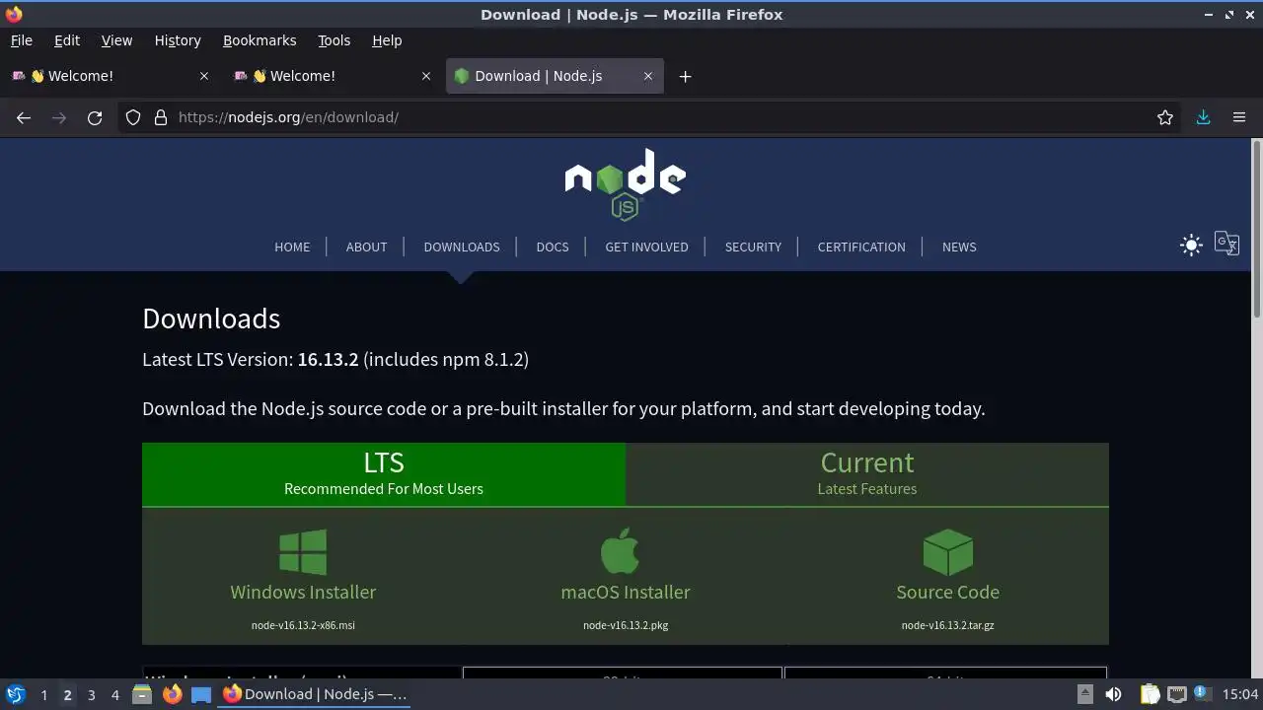The height and width of the screenshot is (710, 1263).
Task: Click node-v16.13.2.tar.gz filename
Action: [x=948, y=625]
